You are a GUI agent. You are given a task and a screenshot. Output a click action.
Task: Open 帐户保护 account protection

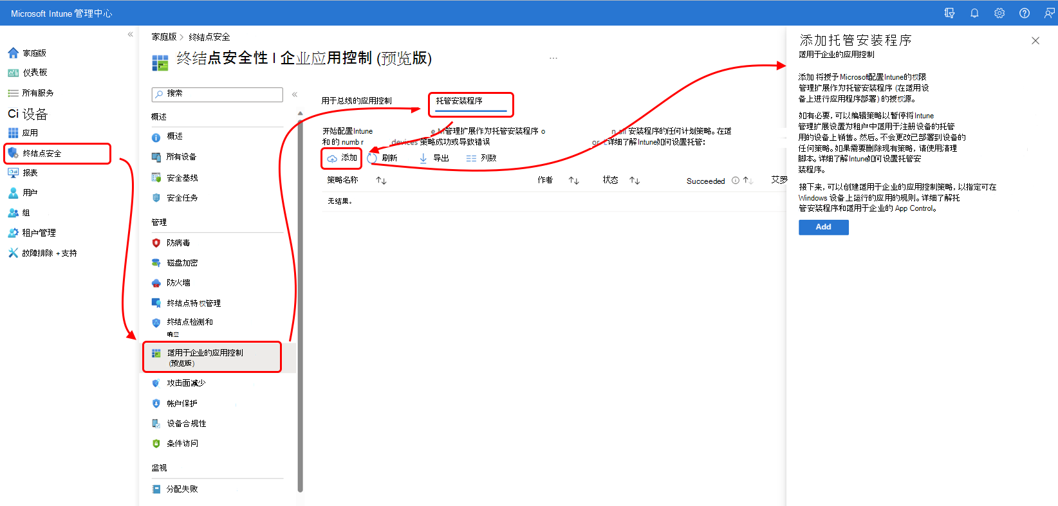tap(175, 404)
